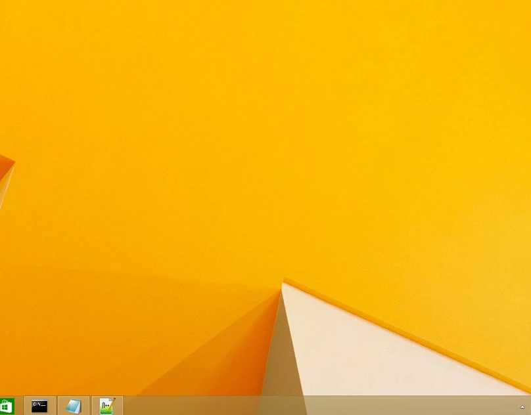Click the empty yellow desktop area

tap(263, 131)
